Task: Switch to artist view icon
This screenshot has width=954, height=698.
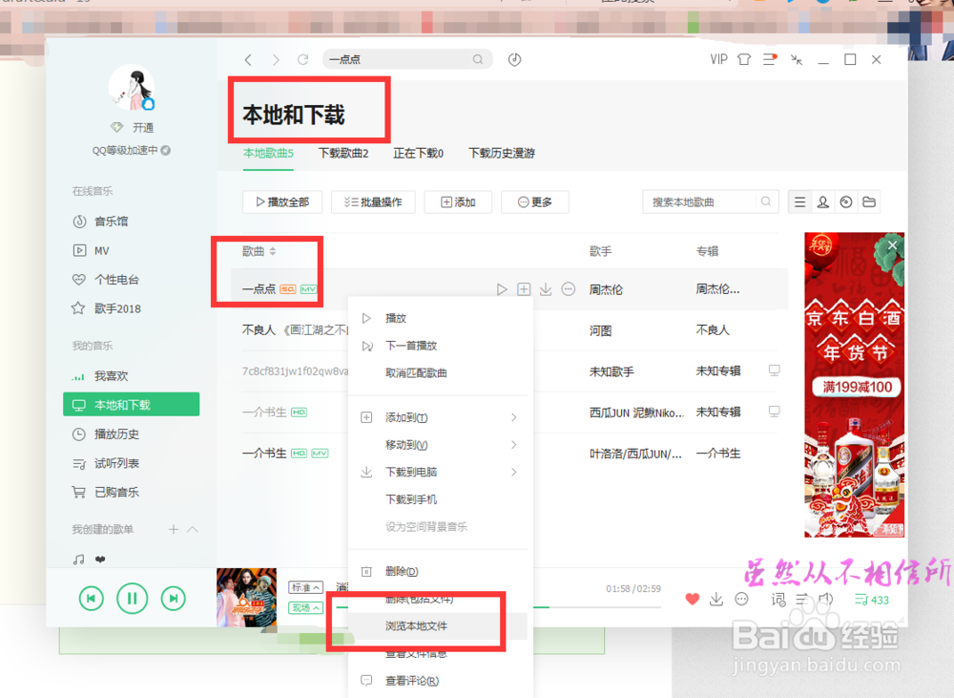Action: pyautogui.click(x=823, y=202)
